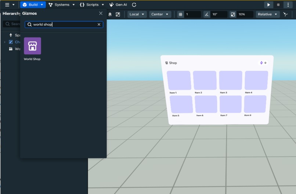
Task: Expand the Build dropdown arrow
Action: tap(42, 5)
